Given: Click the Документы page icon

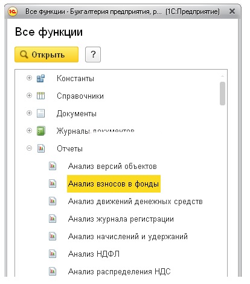Looking at the screenshot, I should [40, 113].
